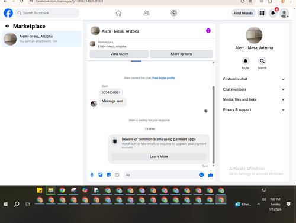
Task: Click the profile picture in the info panel
Action: (254, 35)
